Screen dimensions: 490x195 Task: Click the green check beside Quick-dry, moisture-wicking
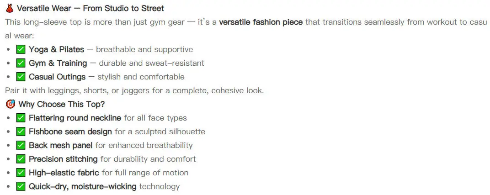click(x=21, y=187)
